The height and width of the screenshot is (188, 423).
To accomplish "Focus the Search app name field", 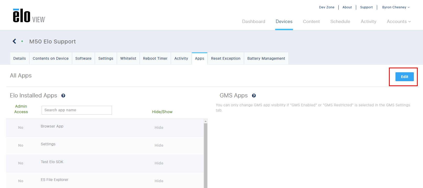I will pos(77,110).
